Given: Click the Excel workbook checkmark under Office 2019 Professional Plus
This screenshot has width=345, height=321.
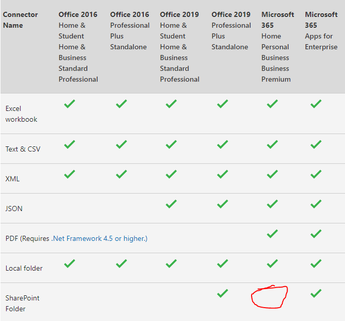Looking at the screenshot, I should [x=222, y=104].
